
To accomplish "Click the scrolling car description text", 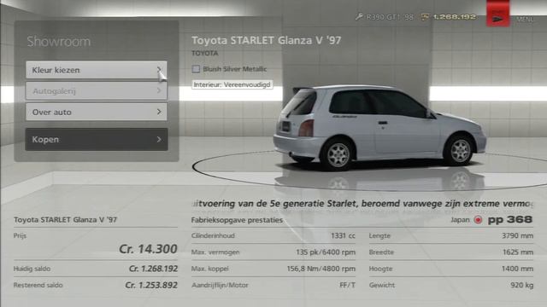I will (362, 203).
